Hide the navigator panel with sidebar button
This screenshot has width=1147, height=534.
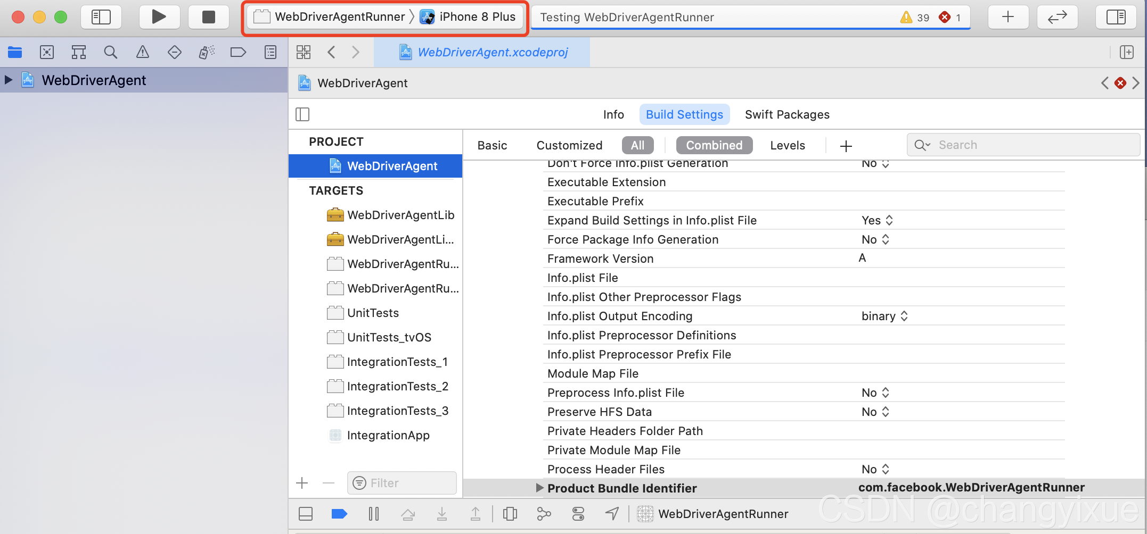click(101, 17)
